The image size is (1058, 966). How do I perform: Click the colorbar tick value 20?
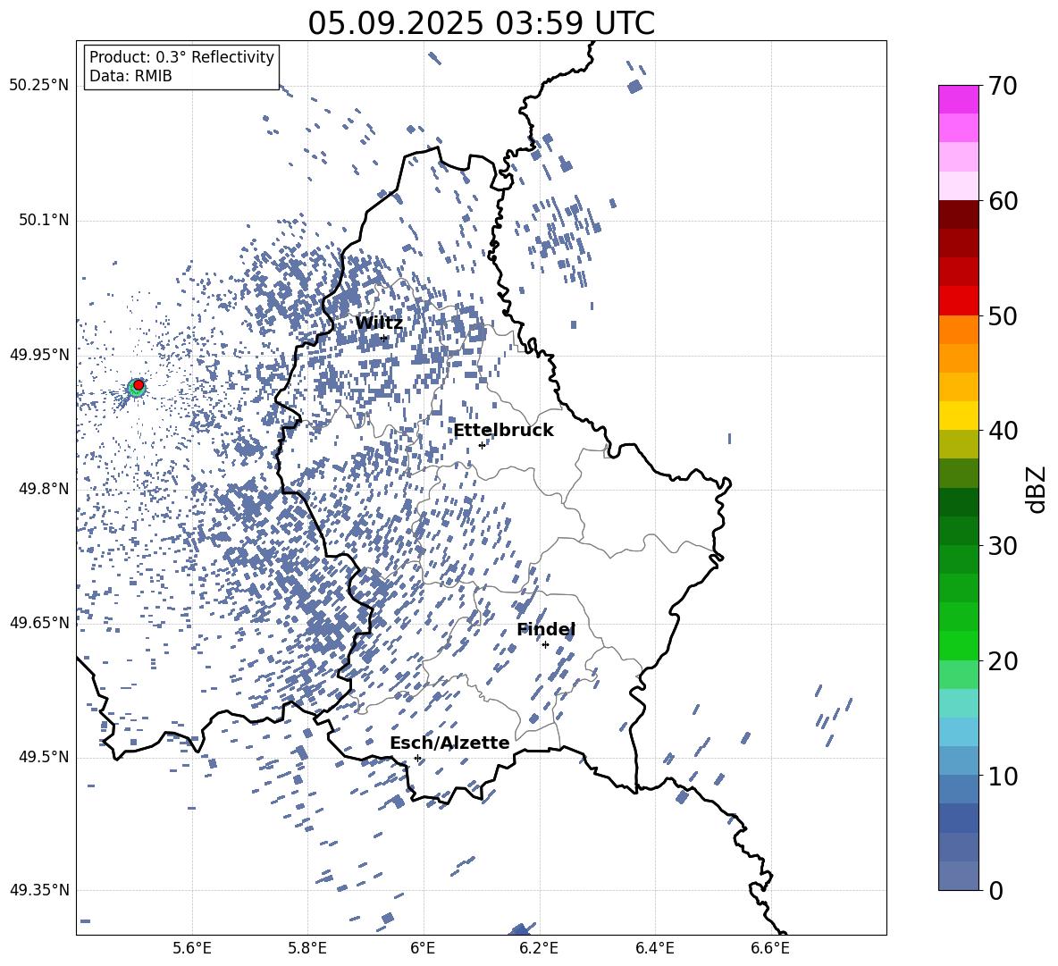click(1003, 661)
